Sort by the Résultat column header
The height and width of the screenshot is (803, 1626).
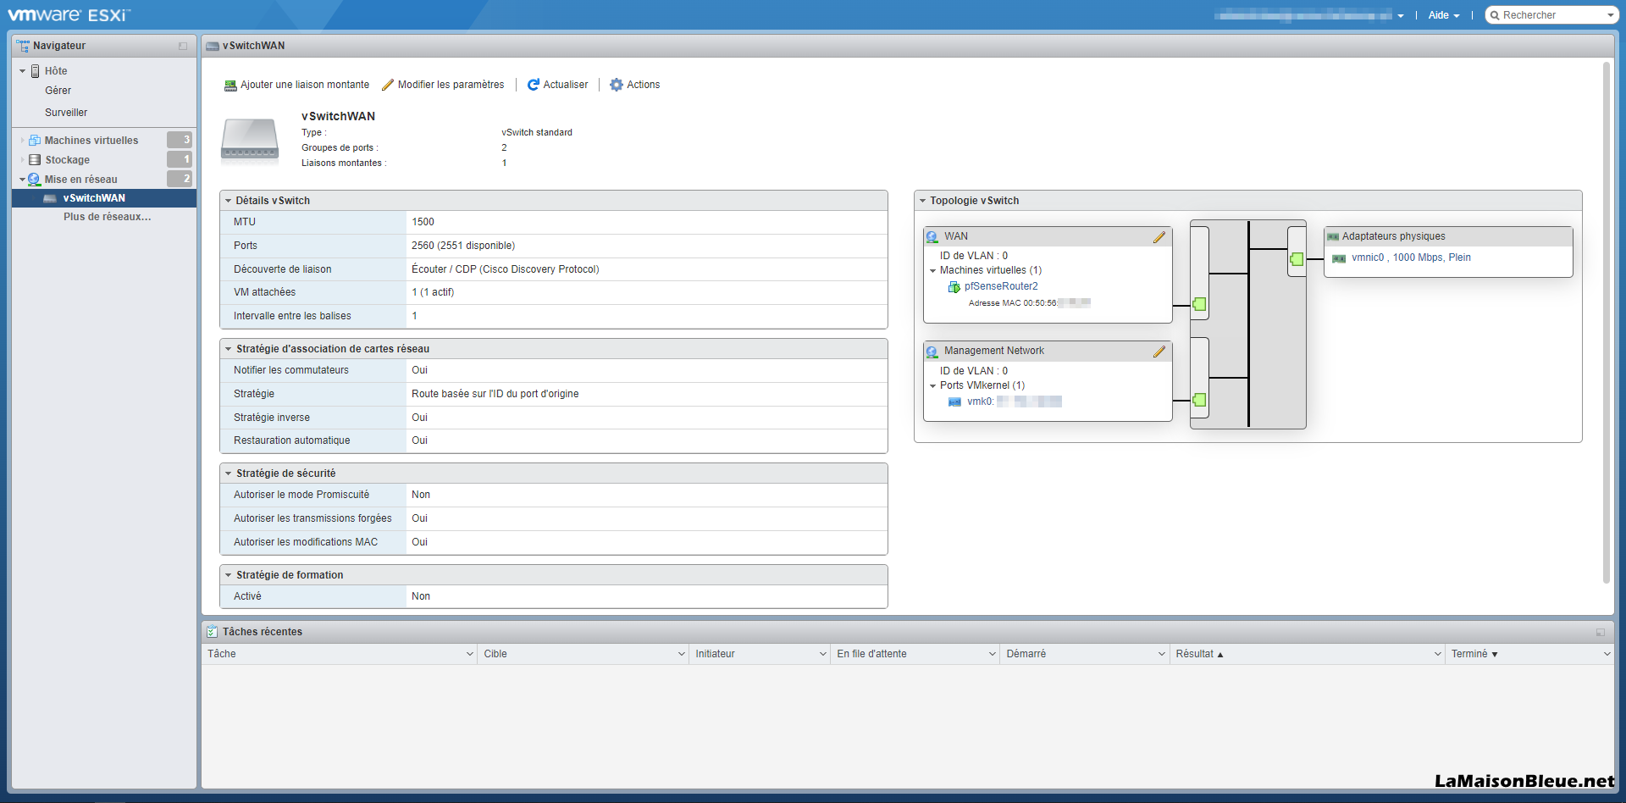pyautogui.click(x=1305, y=654)
